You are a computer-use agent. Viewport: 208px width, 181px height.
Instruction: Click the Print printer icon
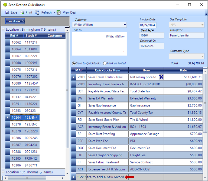(x=22, y=12)
